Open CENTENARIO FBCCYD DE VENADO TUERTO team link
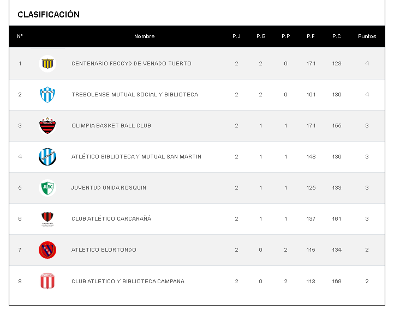 click(132, 64)
